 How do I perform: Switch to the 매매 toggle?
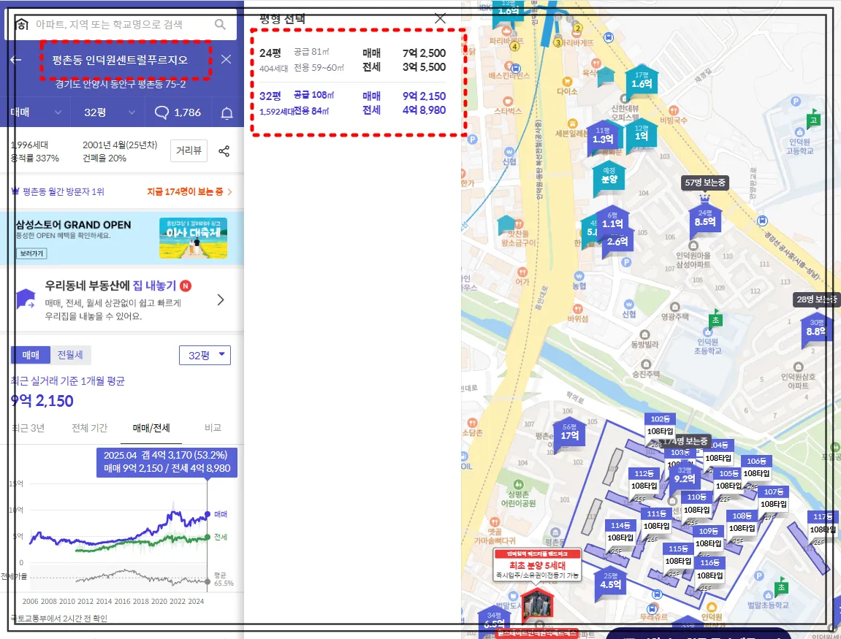pyautogui.click(x=31, y=355)
